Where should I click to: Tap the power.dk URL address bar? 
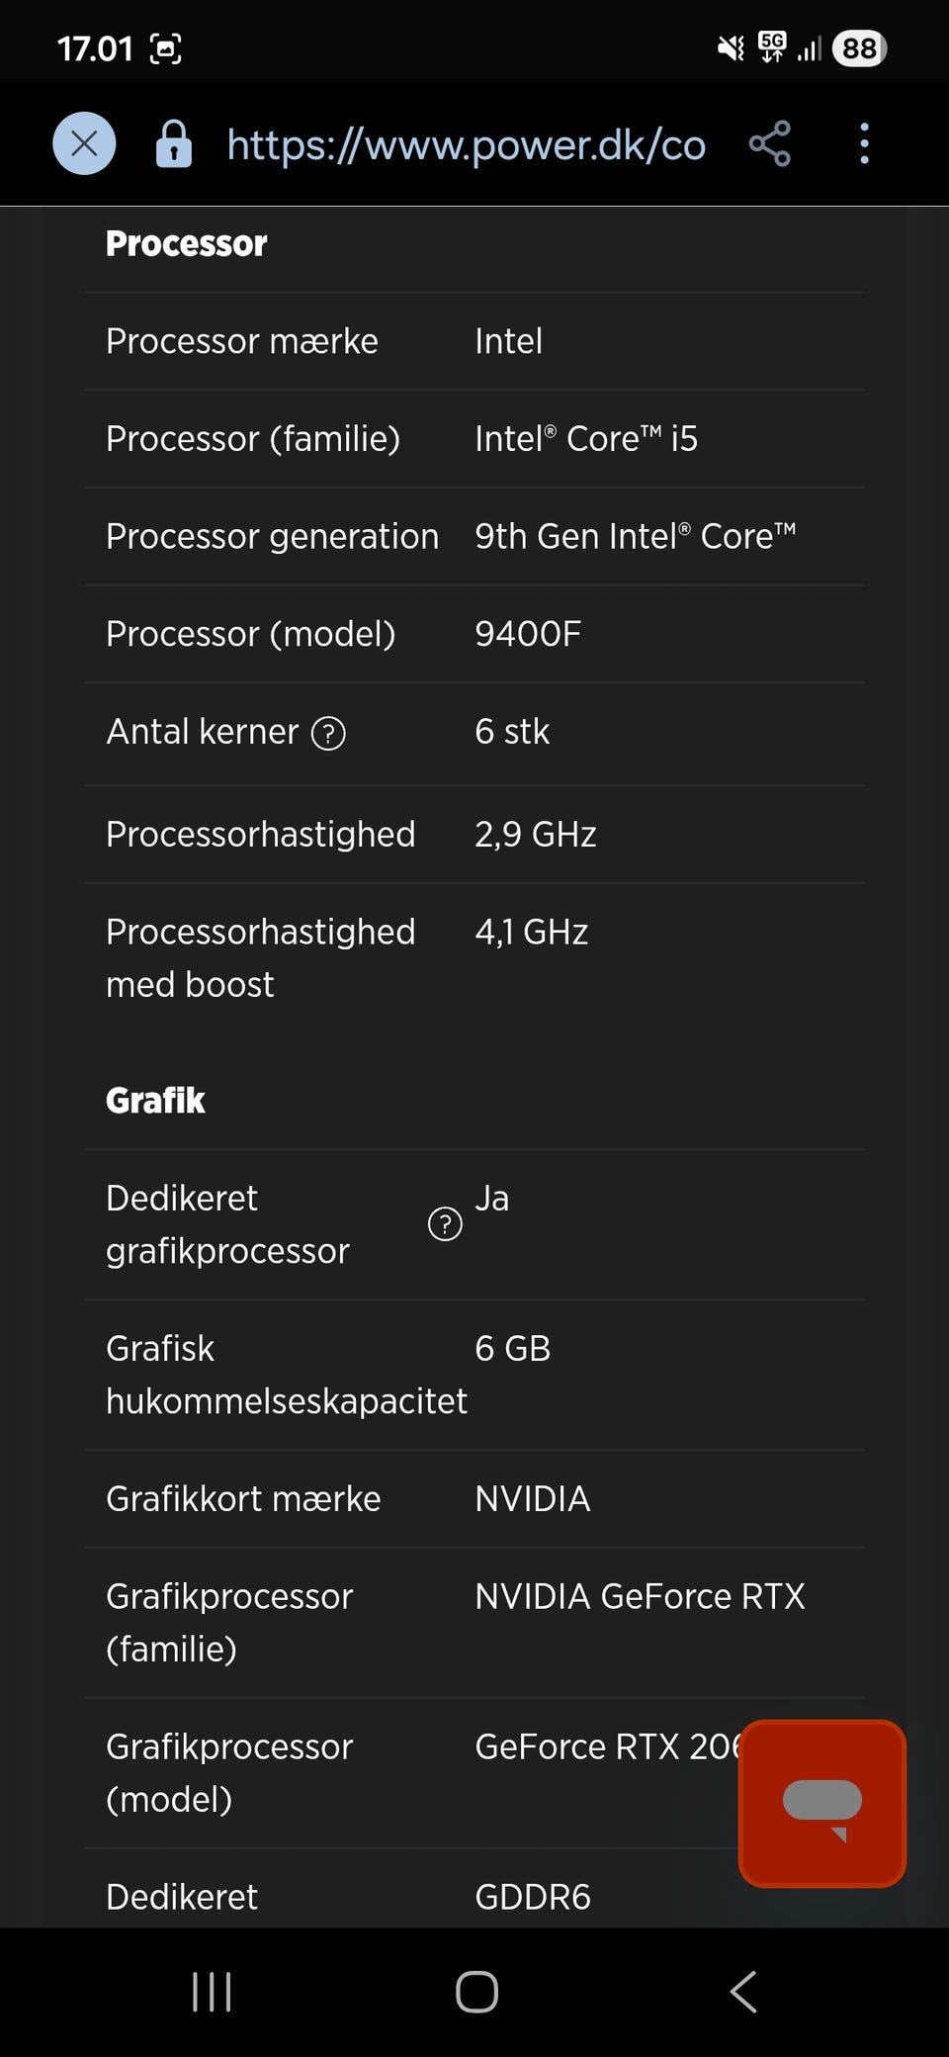466,144
